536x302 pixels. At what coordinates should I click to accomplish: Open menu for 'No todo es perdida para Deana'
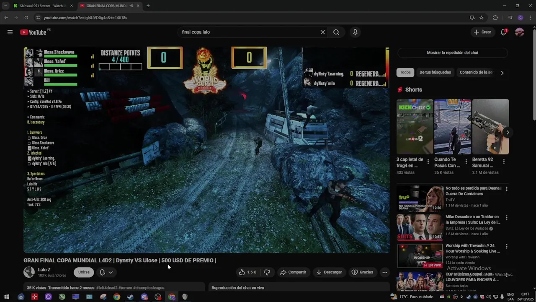coord(507,189)
